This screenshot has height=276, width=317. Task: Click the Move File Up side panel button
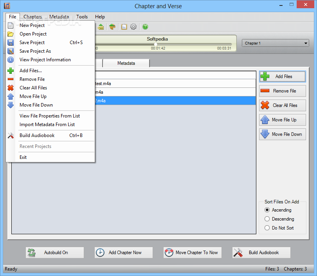(x=283, y=120)
